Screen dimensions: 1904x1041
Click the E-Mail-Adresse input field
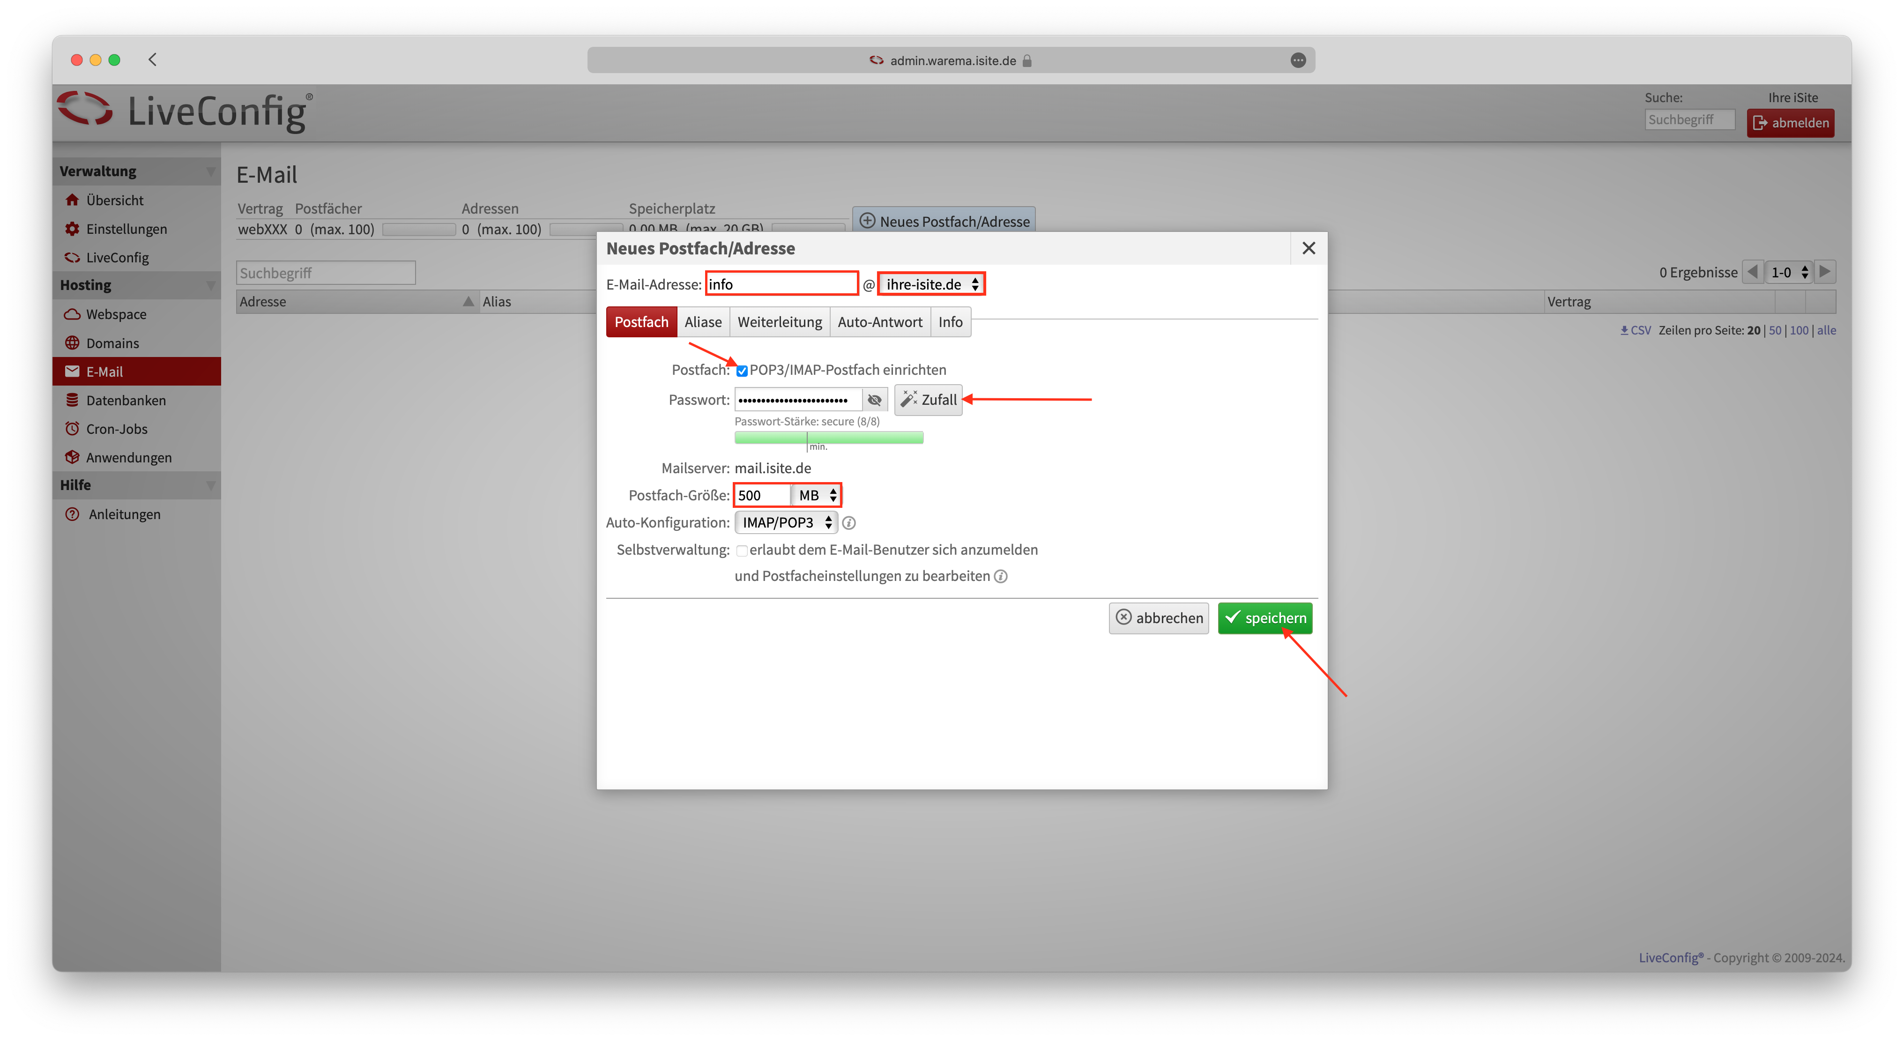point(781,285)
